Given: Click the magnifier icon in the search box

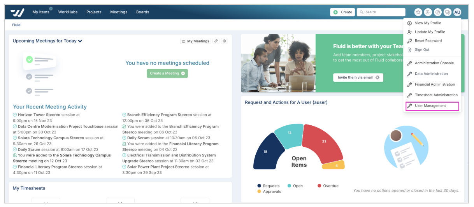Looking at the screenshot, I should 362,12.
